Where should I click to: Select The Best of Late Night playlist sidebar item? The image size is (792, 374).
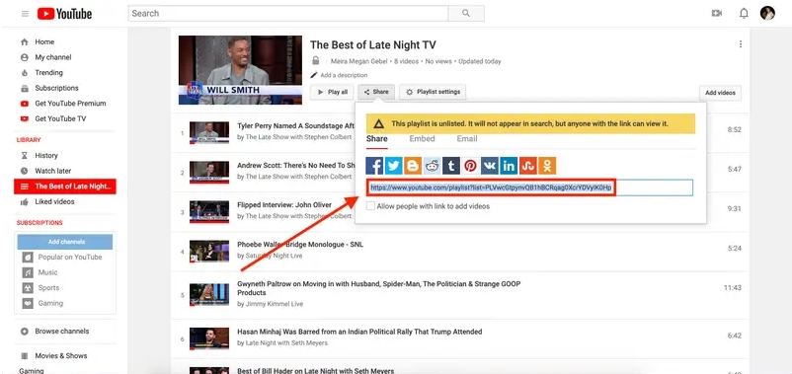point(65,187)
